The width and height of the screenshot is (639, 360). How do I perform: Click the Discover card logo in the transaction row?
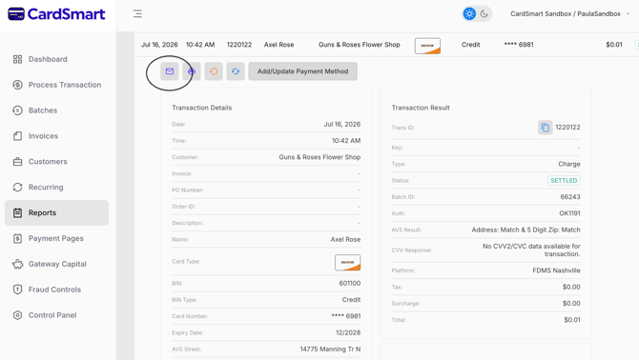[x=427, y=46]
